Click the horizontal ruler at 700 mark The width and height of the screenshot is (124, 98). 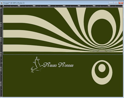108,6
